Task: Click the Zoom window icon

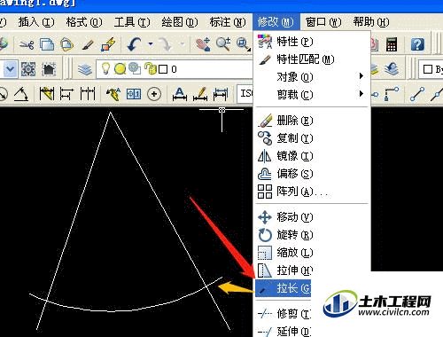Action: 244,44
